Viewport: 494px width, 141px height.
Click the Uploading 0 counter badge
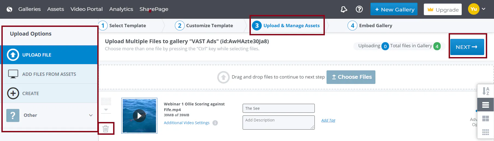coord(385,46)
